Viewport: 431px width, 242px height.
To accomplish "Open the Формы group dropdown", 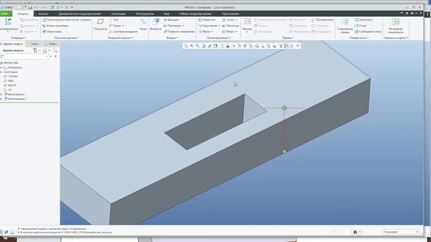I will pyautogui.click(x=172, y=38).
